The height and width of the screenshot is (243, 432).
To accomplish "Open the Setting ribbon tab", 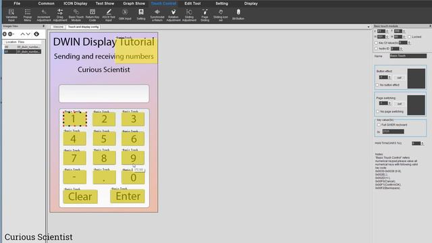I will [222, 3].
